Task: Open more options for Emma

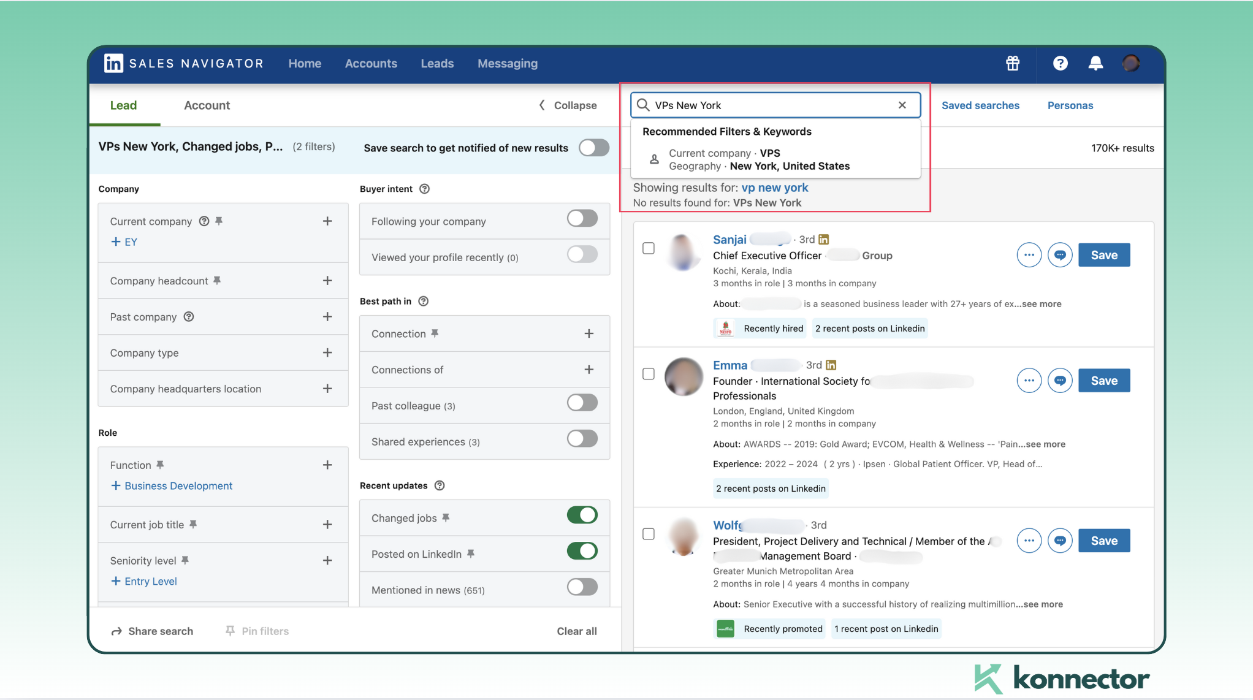Action: [x=1029, y=381]
